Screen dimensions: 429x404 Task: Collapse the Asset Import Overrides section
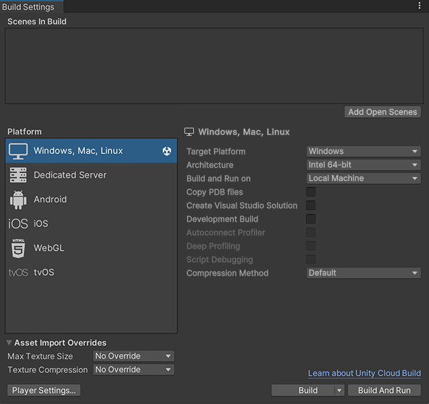[9, 343]
